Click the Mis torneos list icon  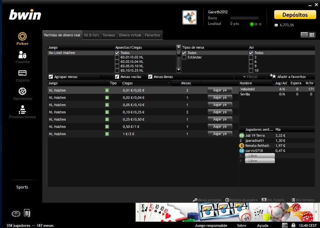point(293,200)
